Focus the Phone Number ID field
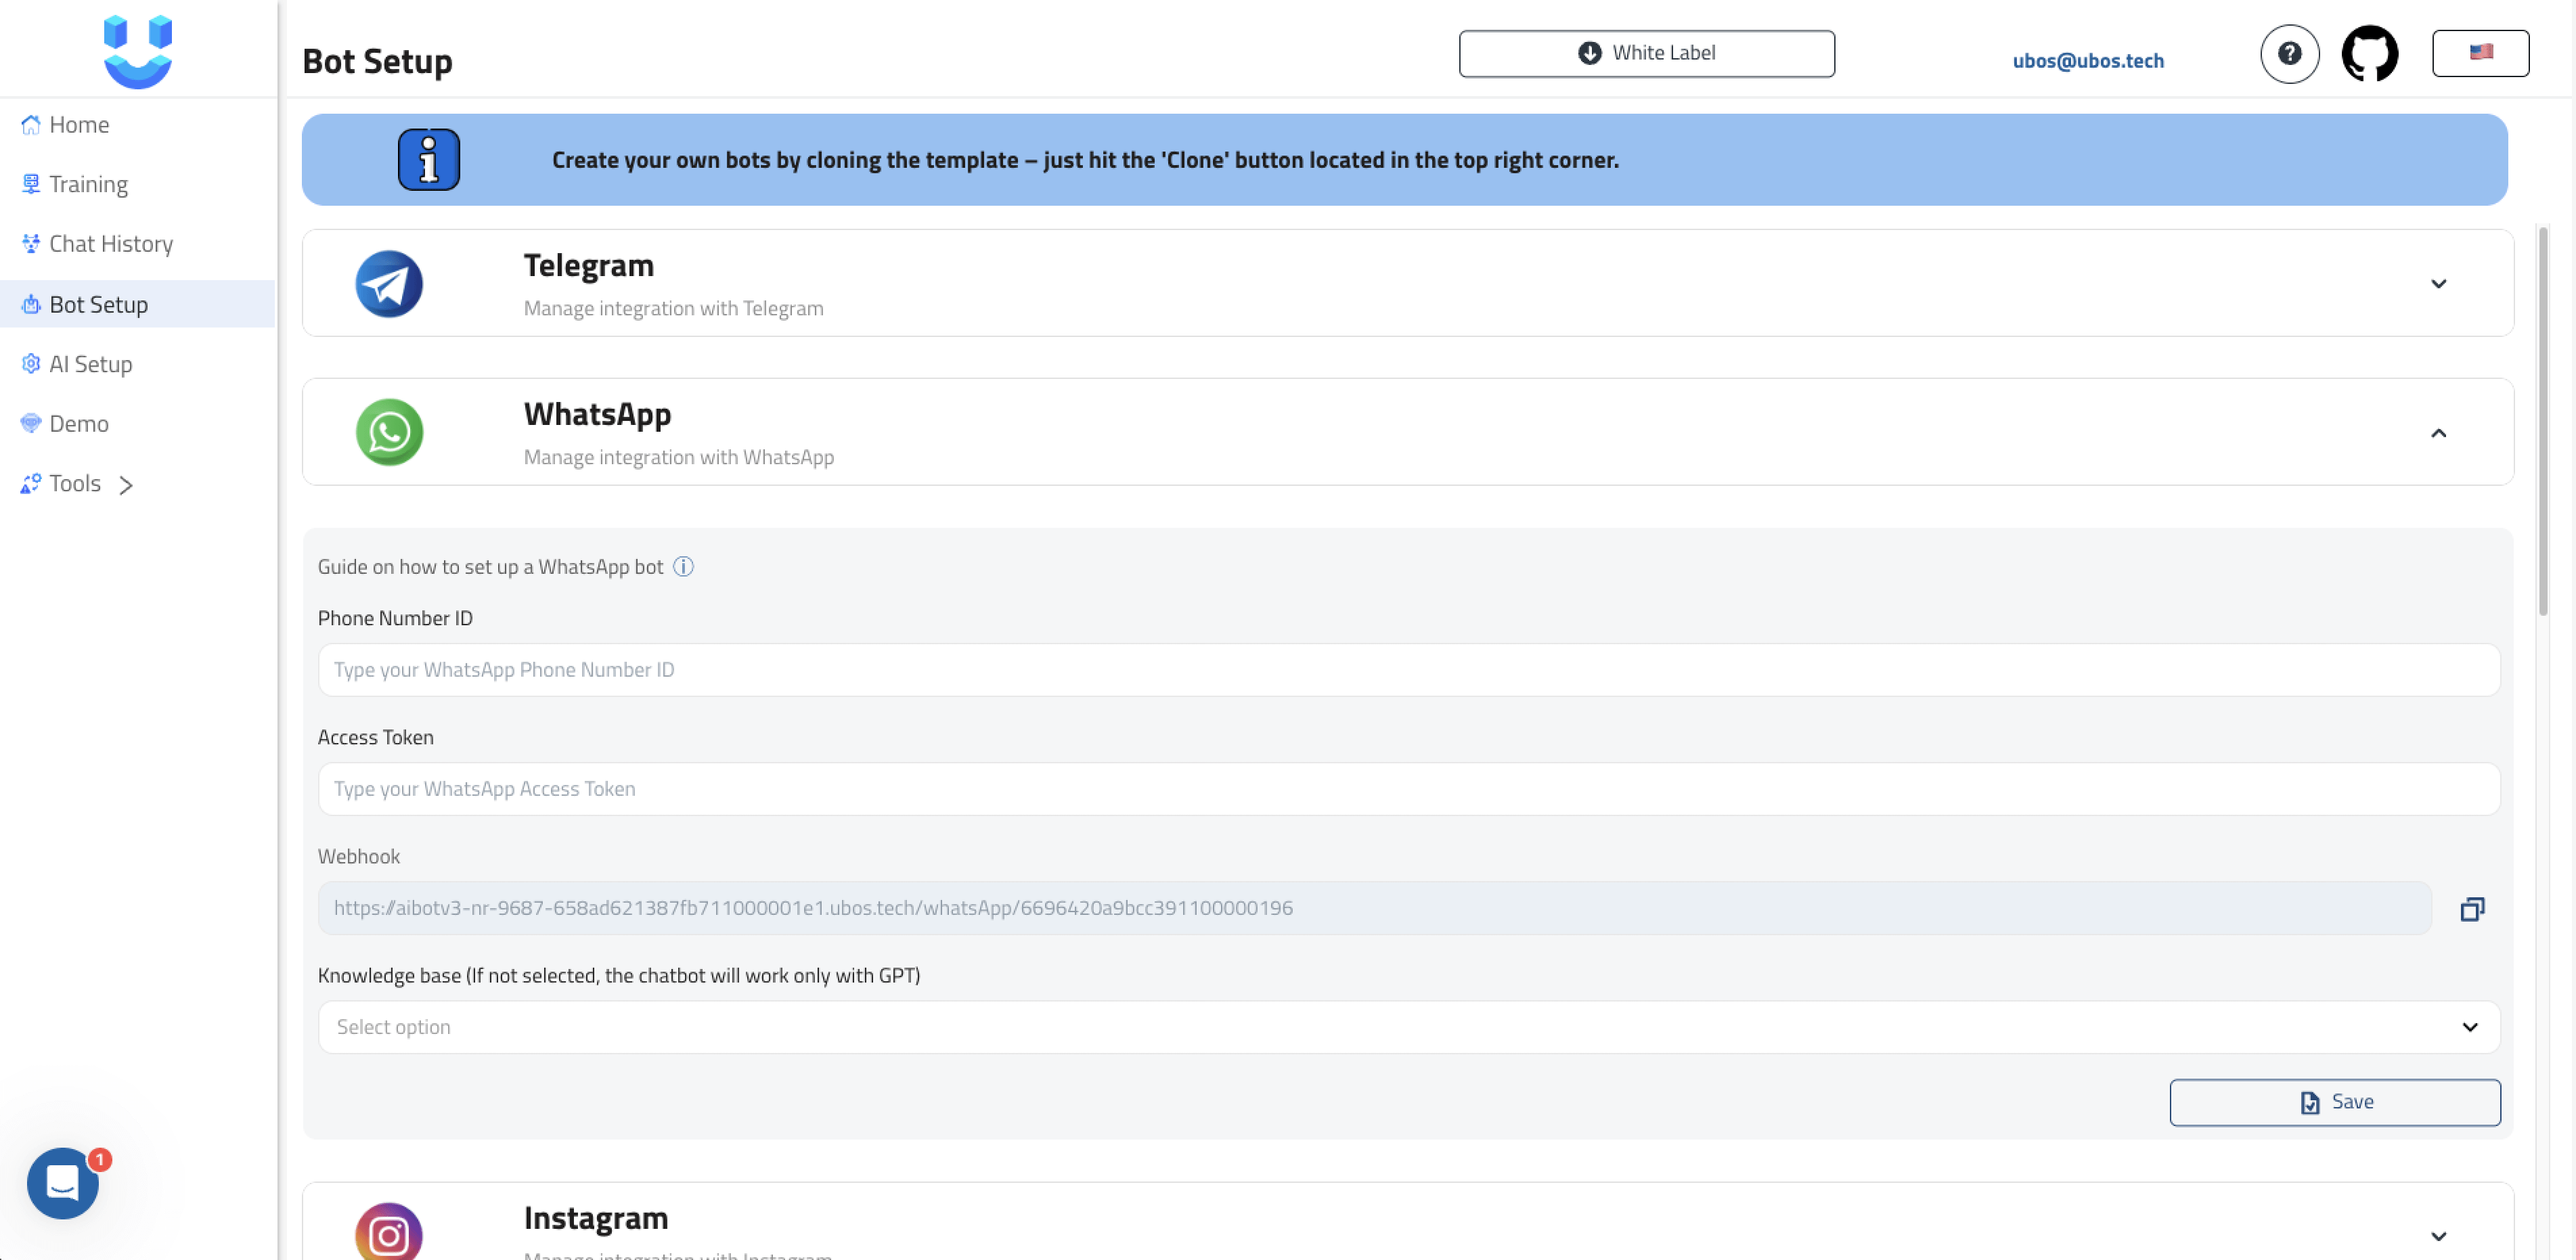The height and width of the screenshot is (1260, 2576). click(x=1408, y=670)
